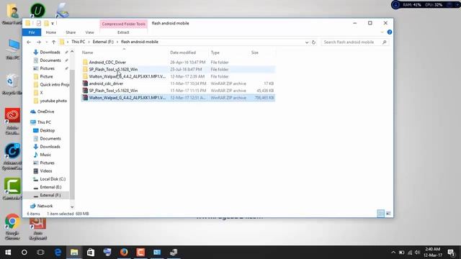This screenshot has width=461, height=259.
Task: Open the Extract tab
Action: pyautogui.click(x=123, y=32)
